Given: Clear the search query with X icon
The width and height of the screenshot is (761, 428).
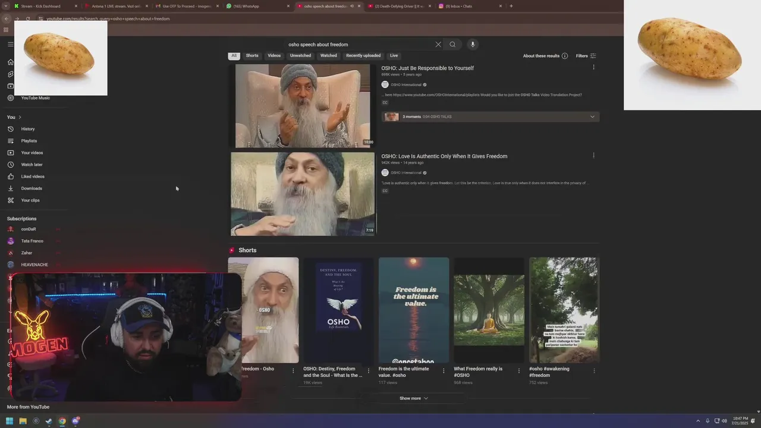Looking at the screenshot, I should pos(438,45).
